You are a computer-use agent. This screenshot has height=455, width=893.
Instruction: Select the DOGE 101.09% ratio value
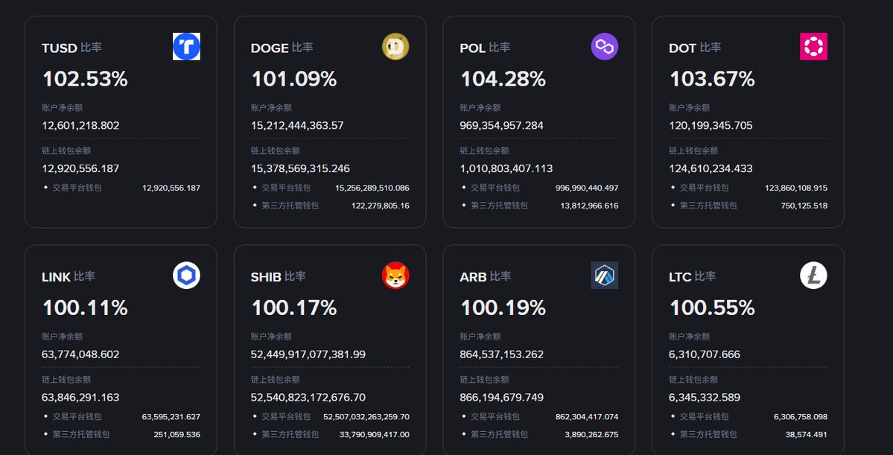[x=294, y=79]
